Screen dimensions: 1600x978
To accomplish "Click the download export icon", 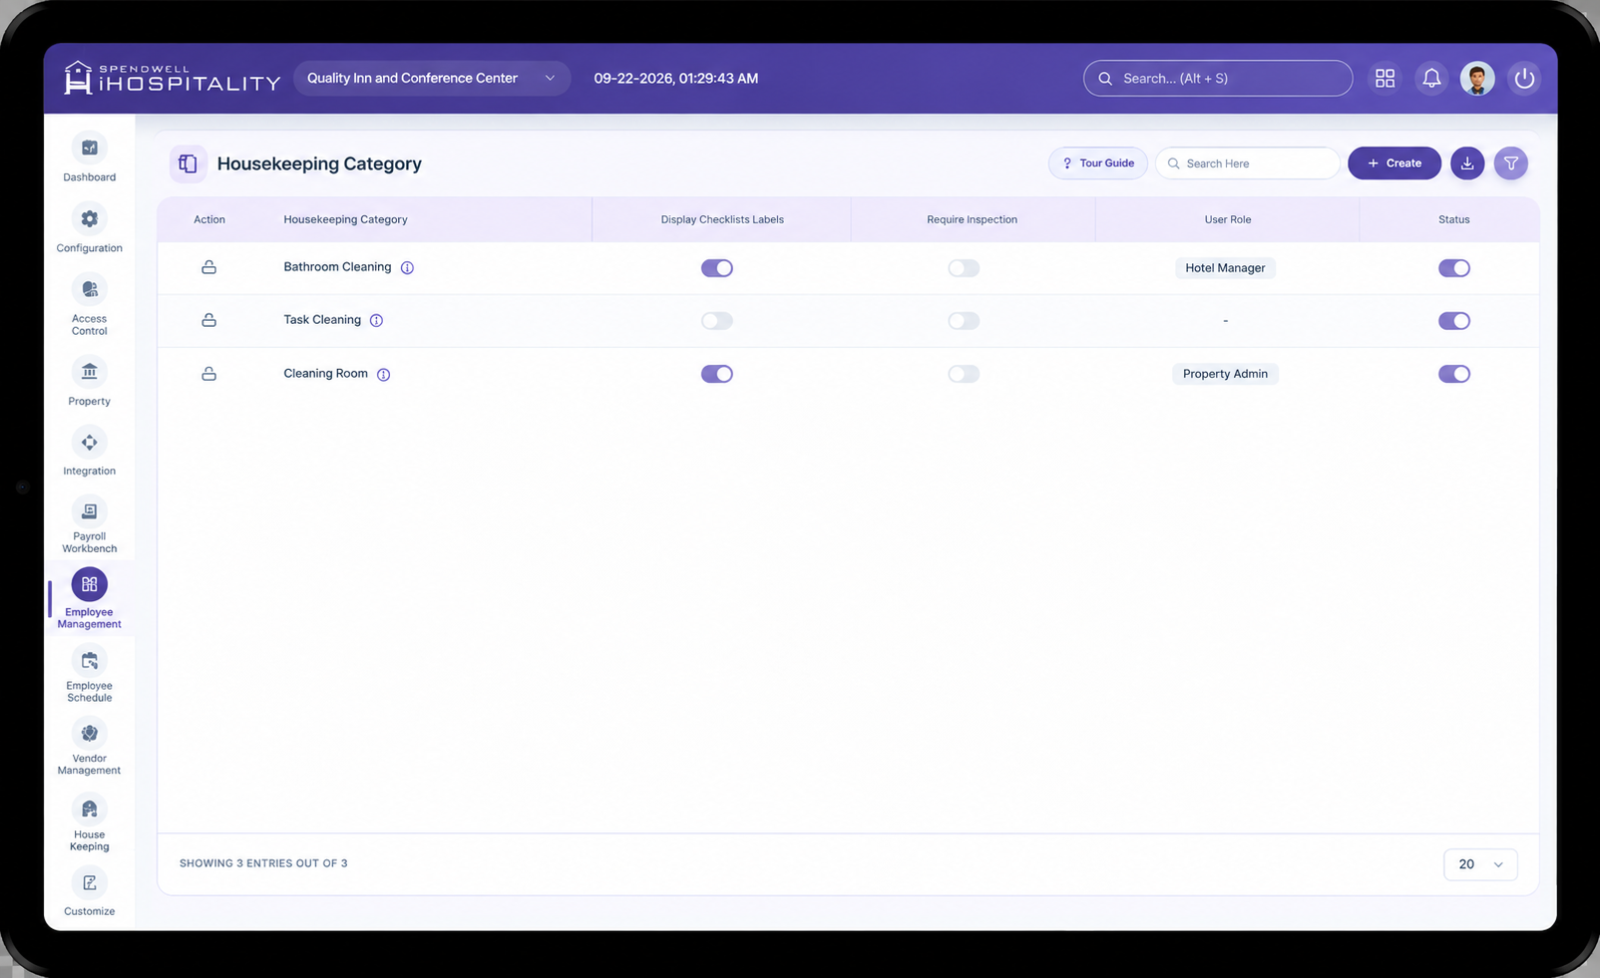I will tap(1467, 163).
